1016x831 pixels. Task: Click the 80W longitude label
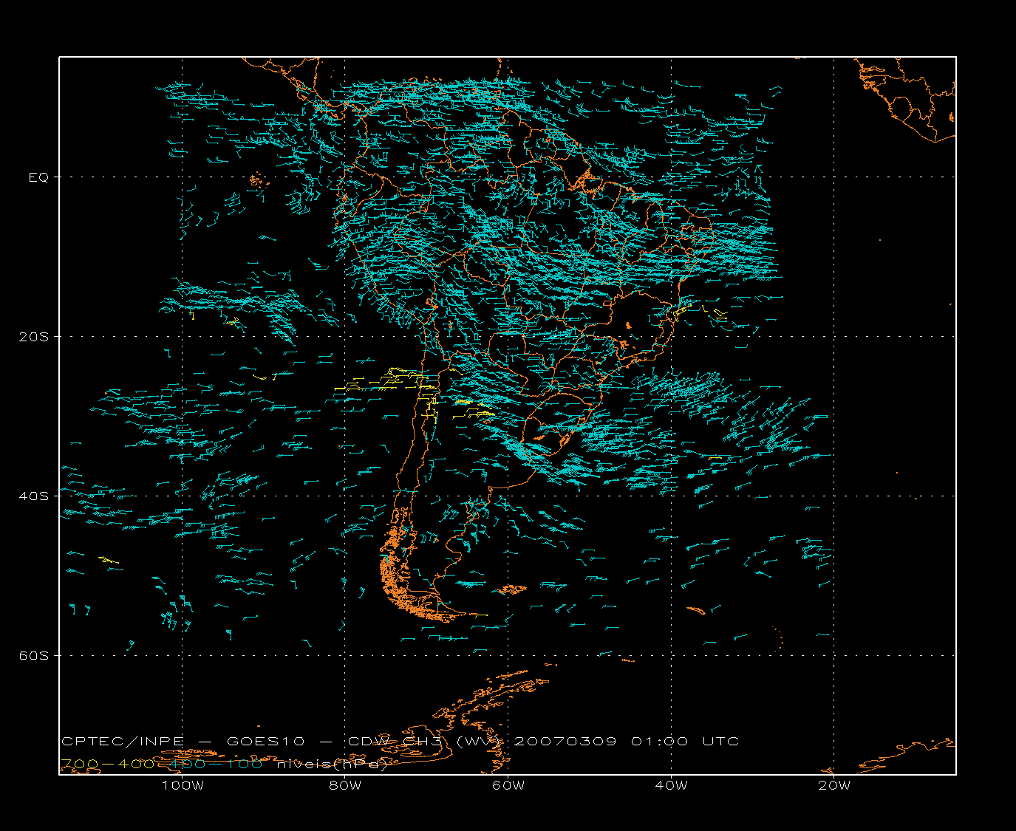point(345,785)
